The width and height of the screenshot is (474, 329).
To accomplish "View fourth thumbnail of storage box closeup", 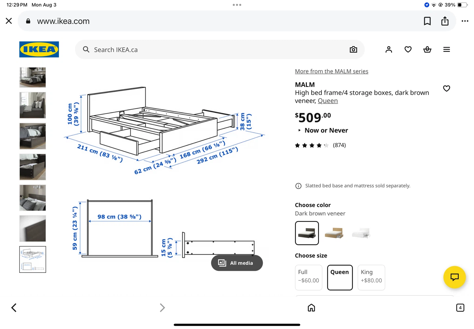I will [x=33, y=167].
